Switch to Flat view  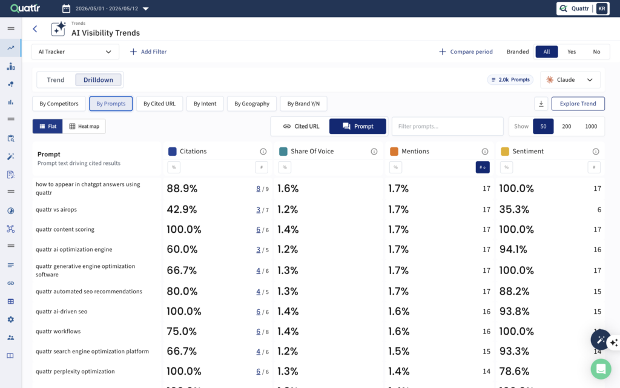(47, 126)
